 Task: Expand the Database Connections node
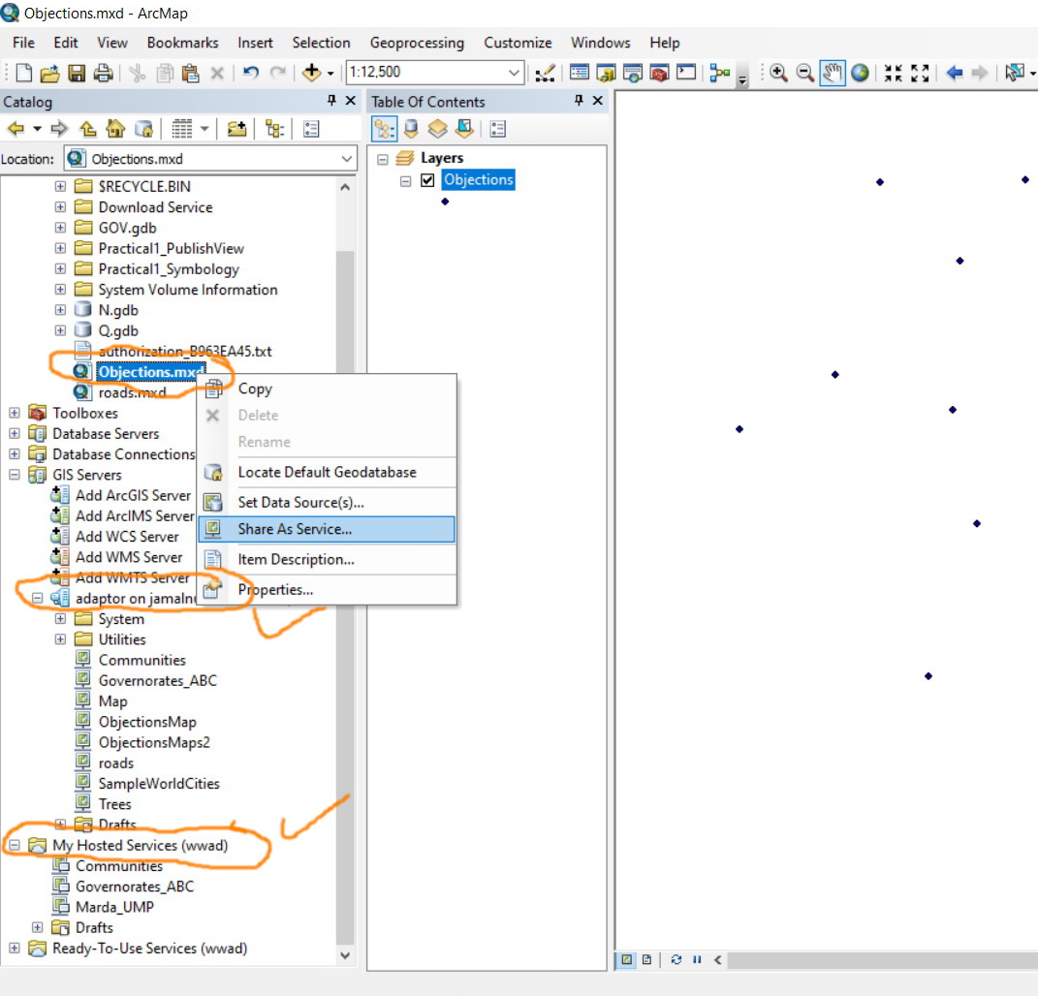point(14,454)
